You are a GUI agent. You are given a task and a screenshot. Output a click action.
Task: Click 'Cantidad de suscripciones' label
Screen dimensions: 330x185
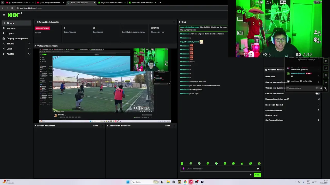click(134, 32)
